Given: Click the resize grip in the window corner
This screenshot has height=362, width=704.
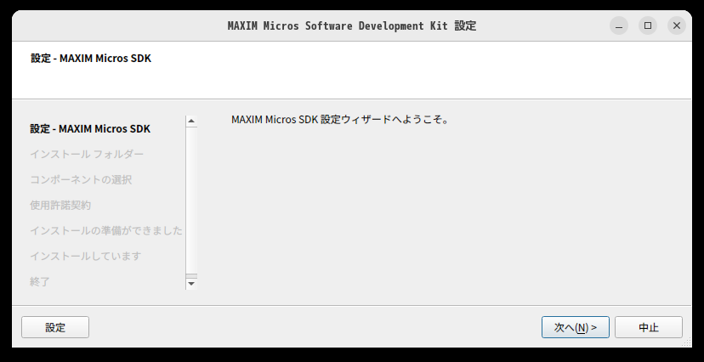Looking at the screenshot, I should (x=687, y=342).
